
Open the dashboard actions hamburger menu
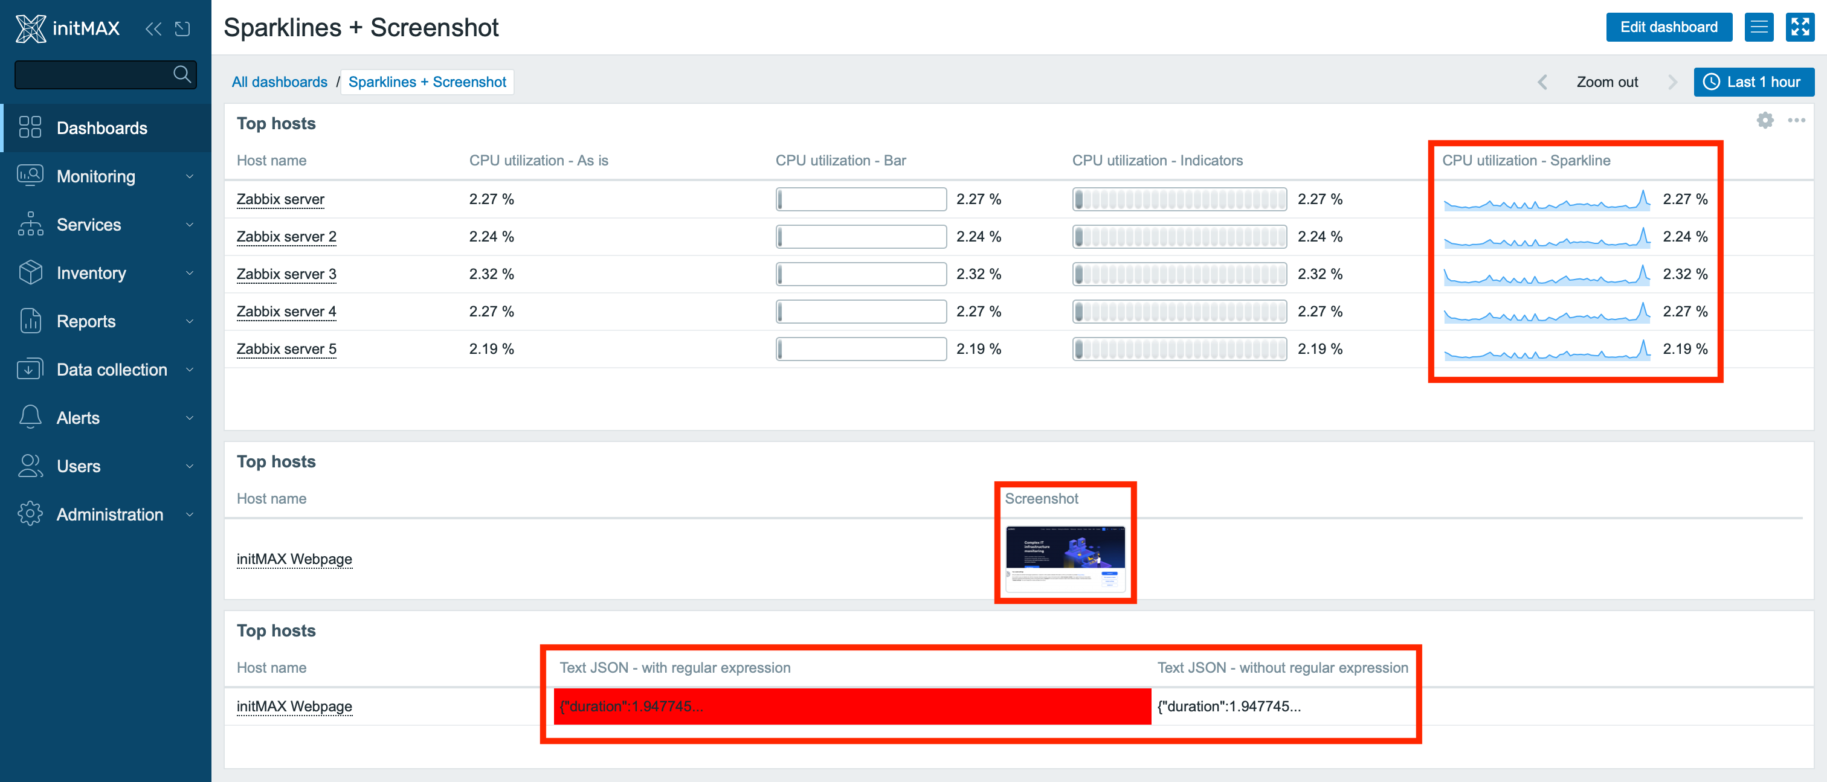[x=1758, y=28]
